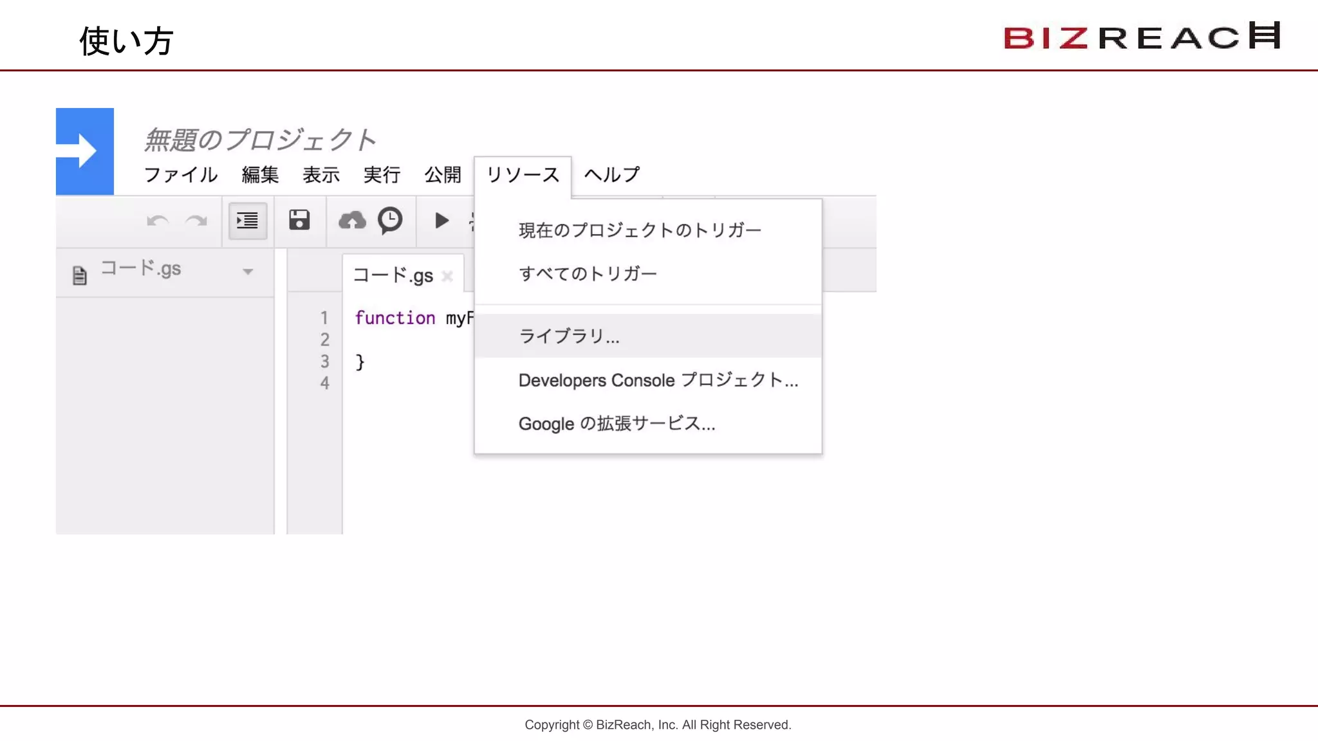The height and width of the screenshot is (741, 1318).
Task: Open the 編集 menu
Action: pos(260,174)
